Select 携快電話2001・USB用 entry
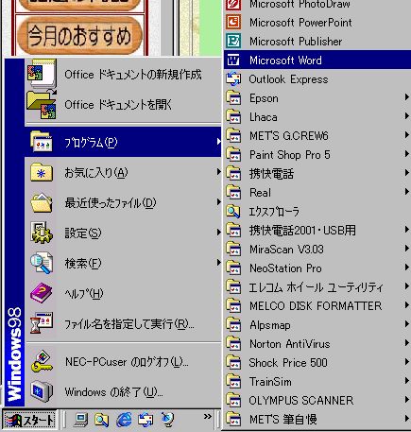 (317, 231)
